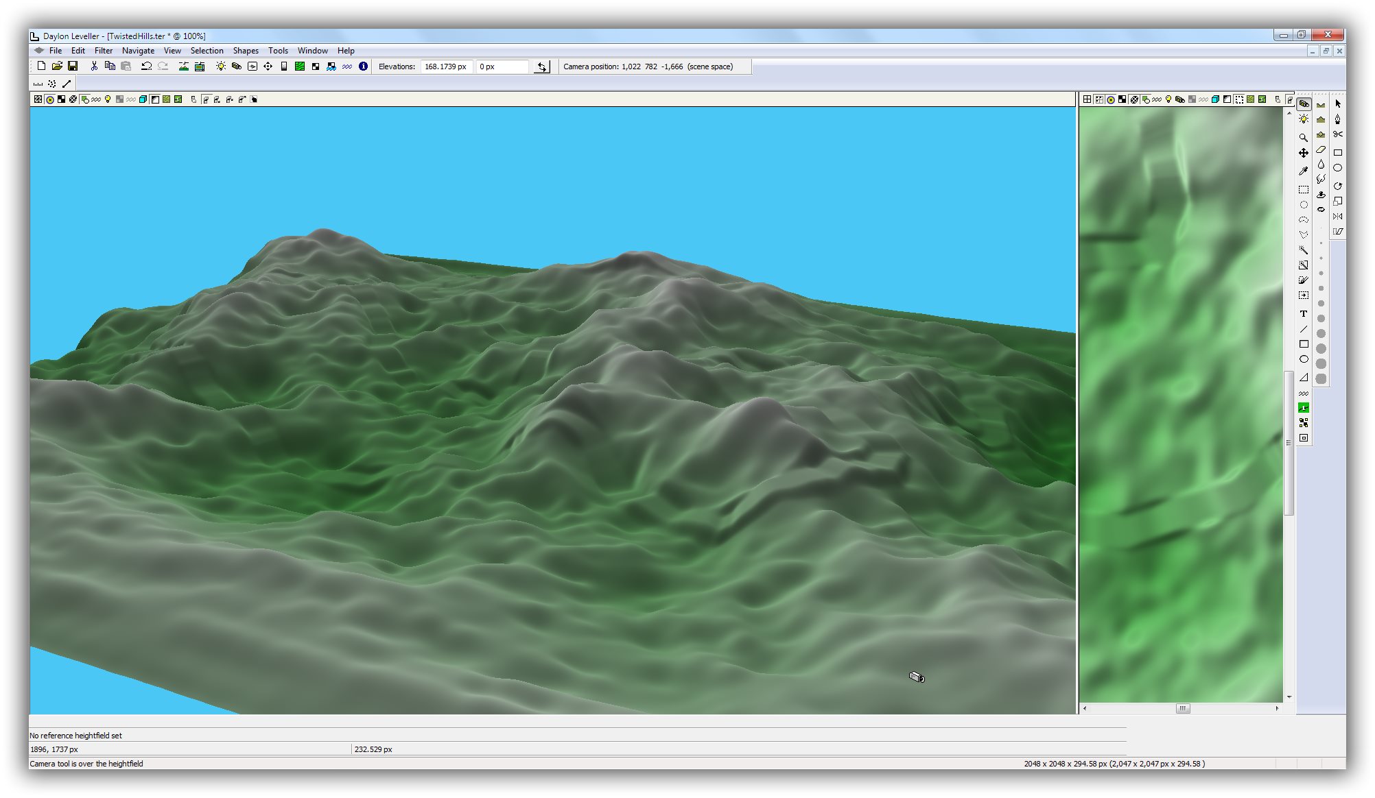Open the Filter menu

click(x=103, y=51)
